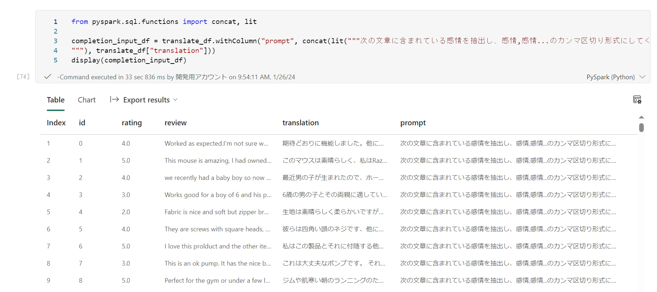657x292 pixels.
Task: Select review cell 'They are screws with square heads'
Action: pos(217,229)
